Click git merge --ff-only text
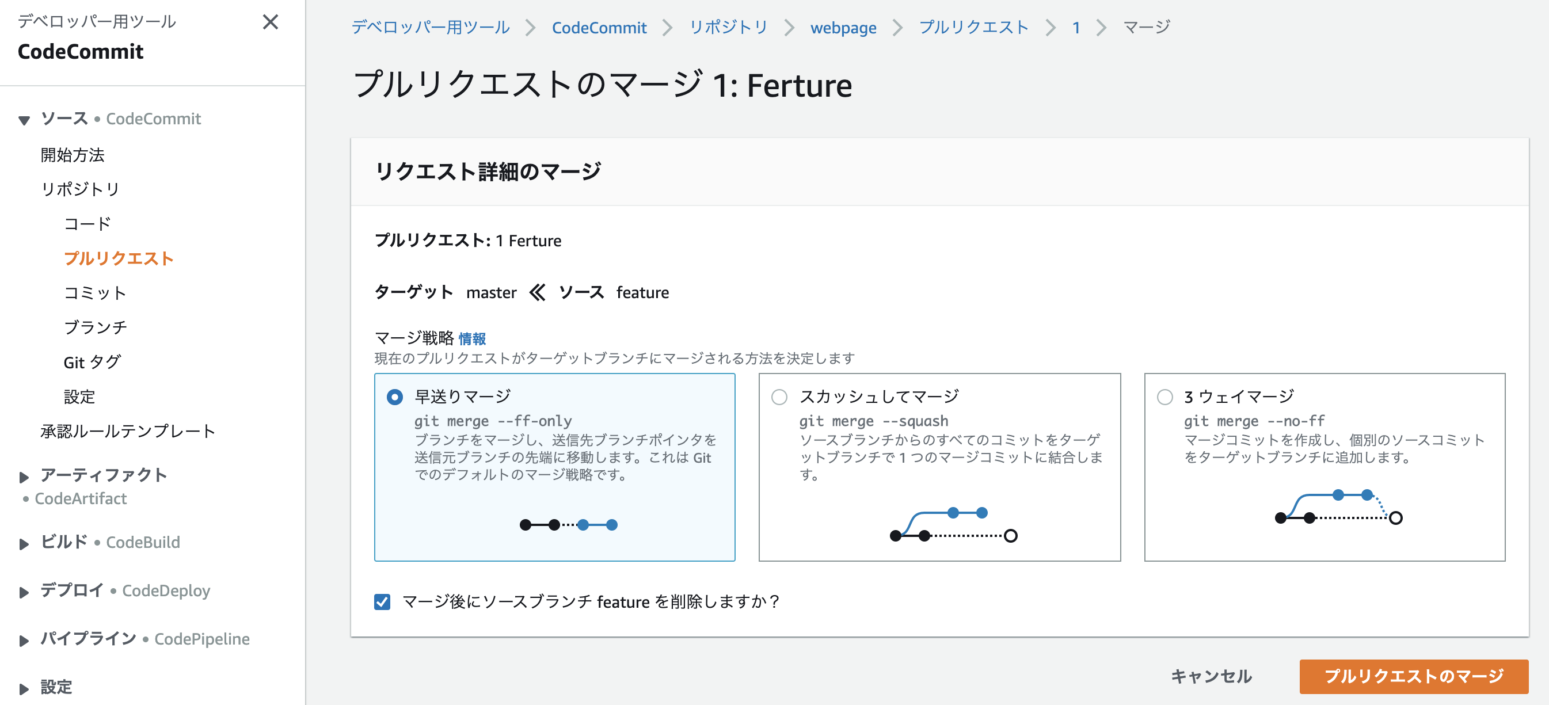Viewport: 1549px width, 705px height. coord(493,421)
